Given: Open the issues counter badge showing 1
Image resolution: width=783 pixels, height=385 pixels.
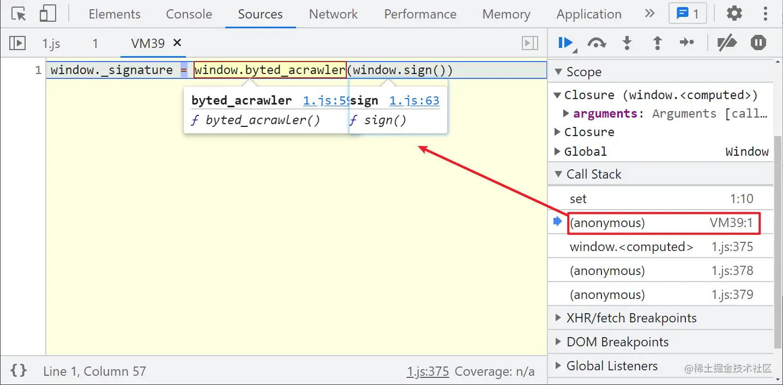Looking at the screenshot, I should pyautogui.click(x=688, y=14).
